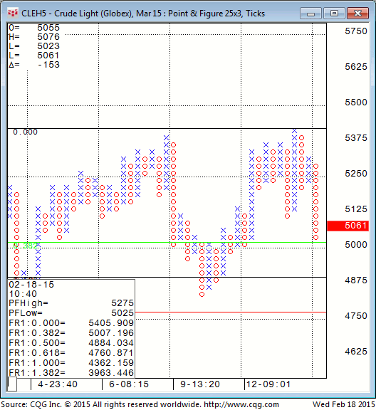Click the FR1:0.000= 5405.909 row
The height and width of the screenshot is (410, 376).
coord(71,323)
